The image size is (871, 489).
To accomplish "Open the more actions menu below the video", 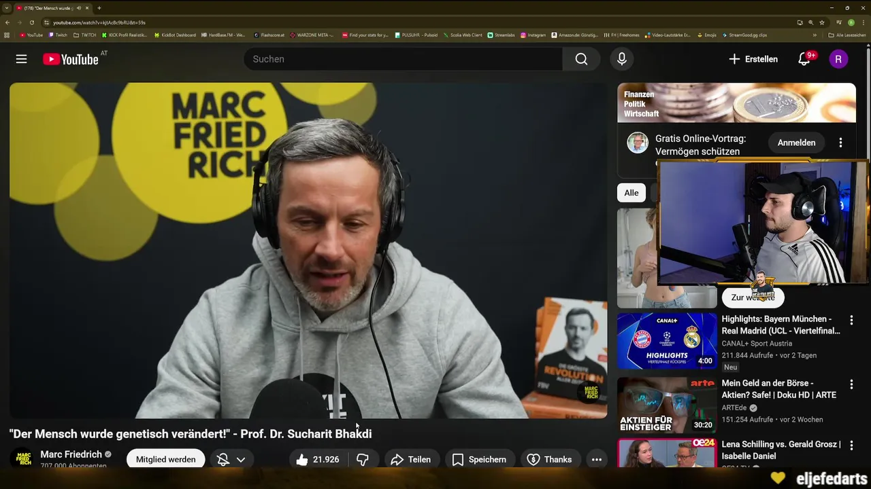I will [x=597, y=459].
